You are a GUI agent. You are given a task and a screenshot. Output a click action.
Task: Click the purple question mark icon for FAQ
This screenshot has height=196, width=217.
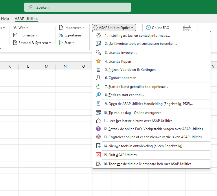click(x=98, y=129)
